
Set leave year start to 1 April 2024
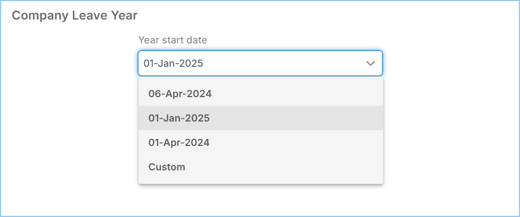click(179, 142)
